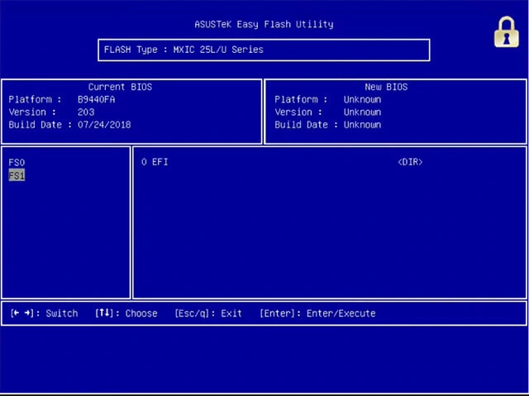Click the ASUSTeK Easy Flash Utility title
This screenshot has width=529, height=396.
264,24
